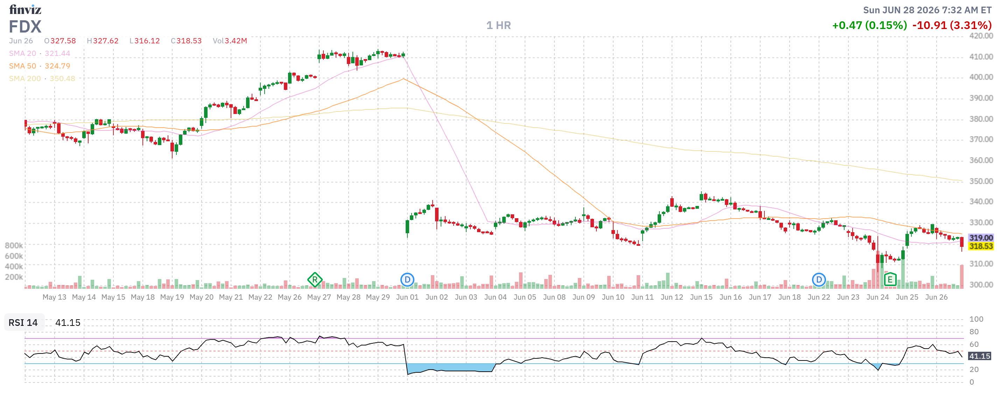Viewport: 1001px width, 393px height.
Task: Click the 'May 13' date axis label
Action: (x=54, y=297)
